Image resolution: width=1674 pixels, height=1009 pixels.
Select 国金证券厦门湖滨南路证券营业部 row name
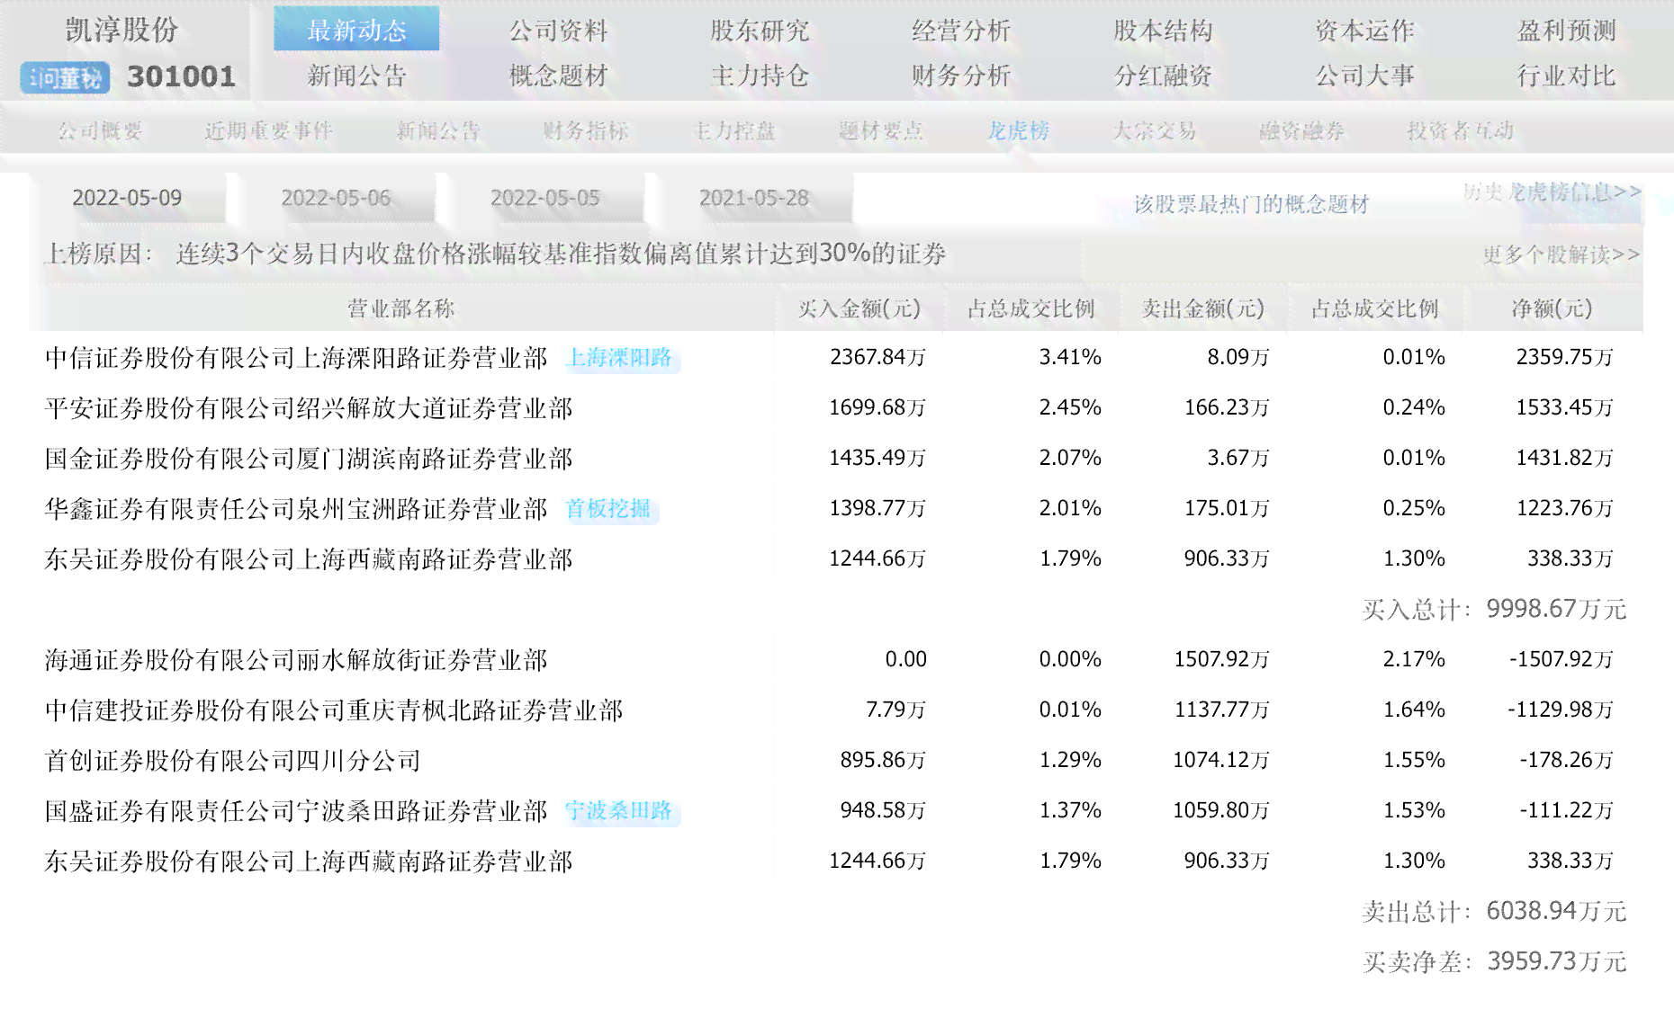click(309, 459)
